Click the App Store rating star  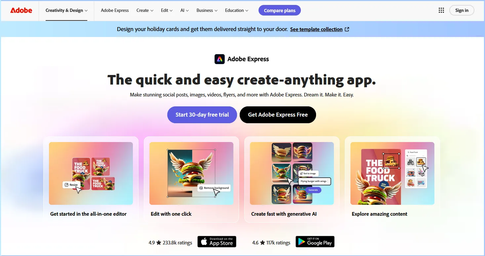tap(159, 242)
